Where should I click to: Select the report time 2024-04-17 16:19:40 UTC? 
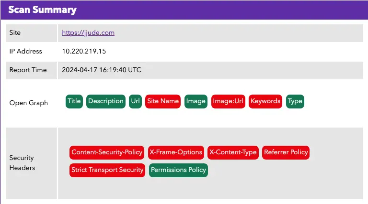102,70
